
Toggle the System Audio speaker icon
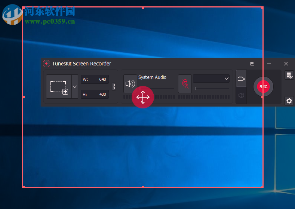(x=130, y=84)
